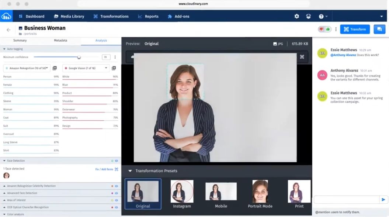Viewport: 389px width, 217px height.
Task: Open the Dashboard menu item
Action: point(31,16)
